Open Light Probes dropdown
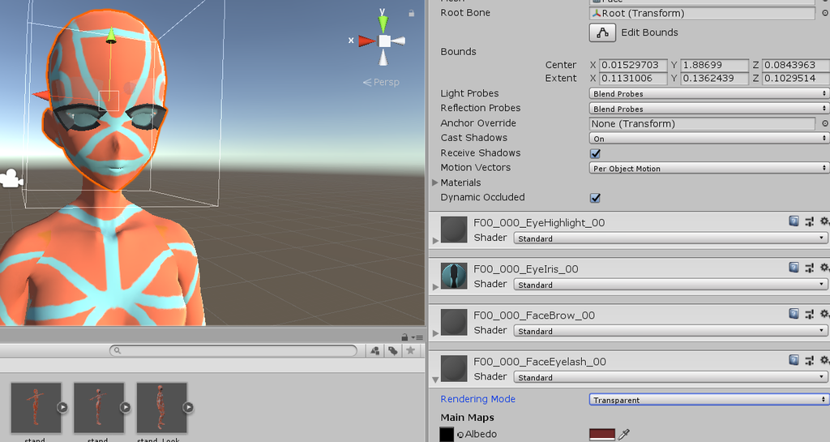830x442 pixels. [x=708, y=94]
